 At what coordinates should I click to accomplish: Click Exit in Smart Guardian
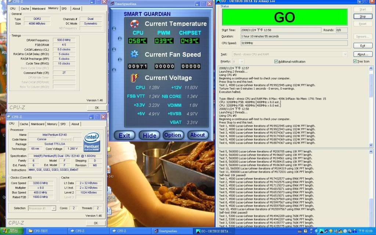tap(124, 135)
